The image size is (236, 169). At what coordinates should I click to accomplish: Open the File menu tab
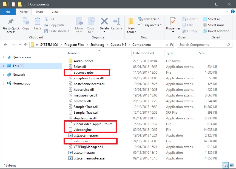click(8, 11)
